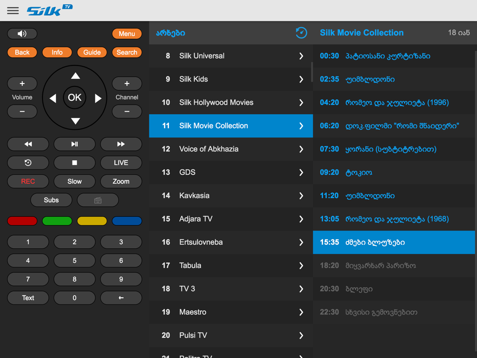Expand the Kavkasia channel chevron
The width and height of the screenshot is (477, 358).
(x=301, y=196)
